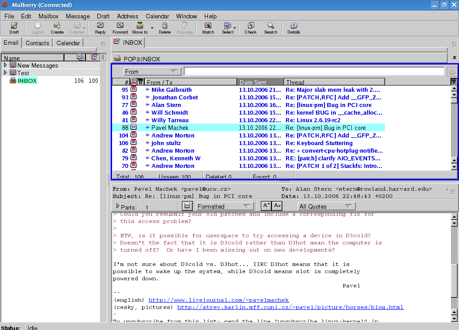Open the All Quotes dropdown
The width and height of the screenshot is (459, 330).
(326, 206)
